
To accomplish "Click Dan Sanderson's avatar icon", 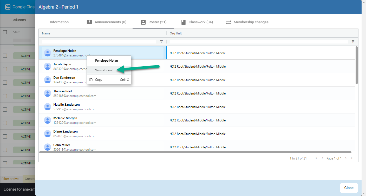I will point(47,80).
